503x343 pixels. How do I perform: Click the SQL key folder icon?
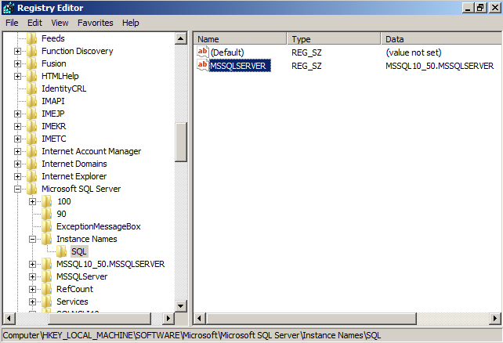click(x=62, y=251)
